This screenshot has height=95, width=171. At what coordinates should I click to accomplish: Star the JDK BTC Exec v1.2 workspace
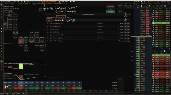[x=48, y=26]
